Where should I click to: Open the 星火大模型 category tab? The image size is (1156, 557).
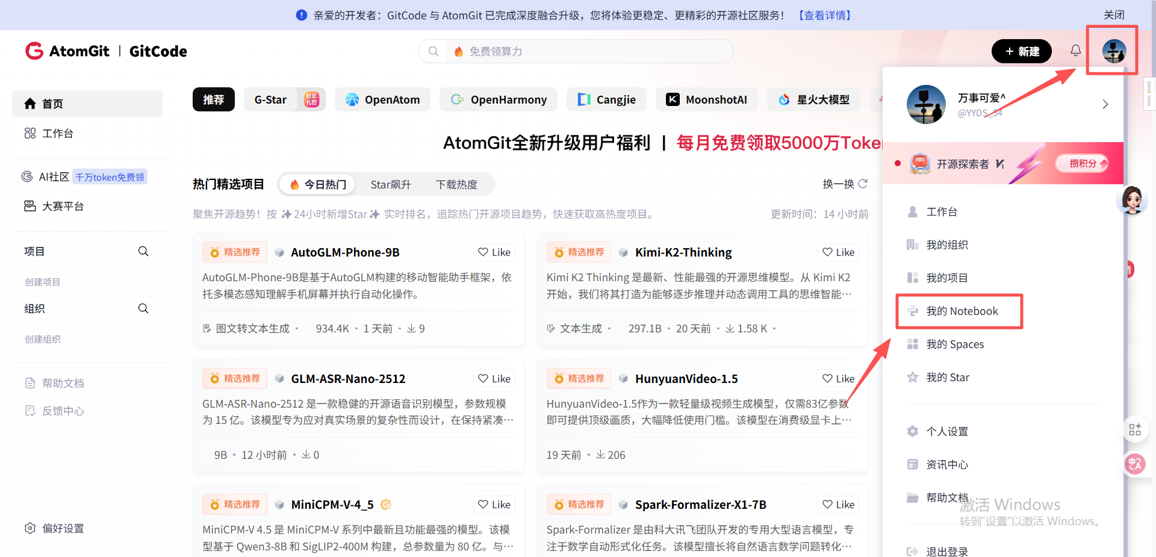point(813,99)
